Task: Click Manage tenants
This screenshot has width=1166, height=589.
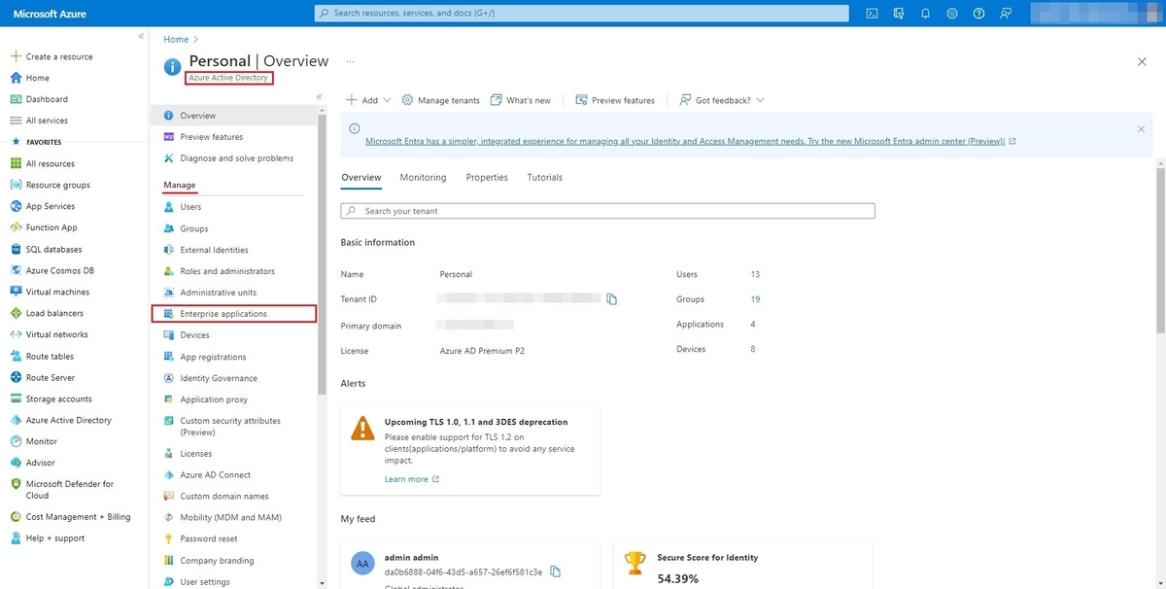Action: point(440,100)
